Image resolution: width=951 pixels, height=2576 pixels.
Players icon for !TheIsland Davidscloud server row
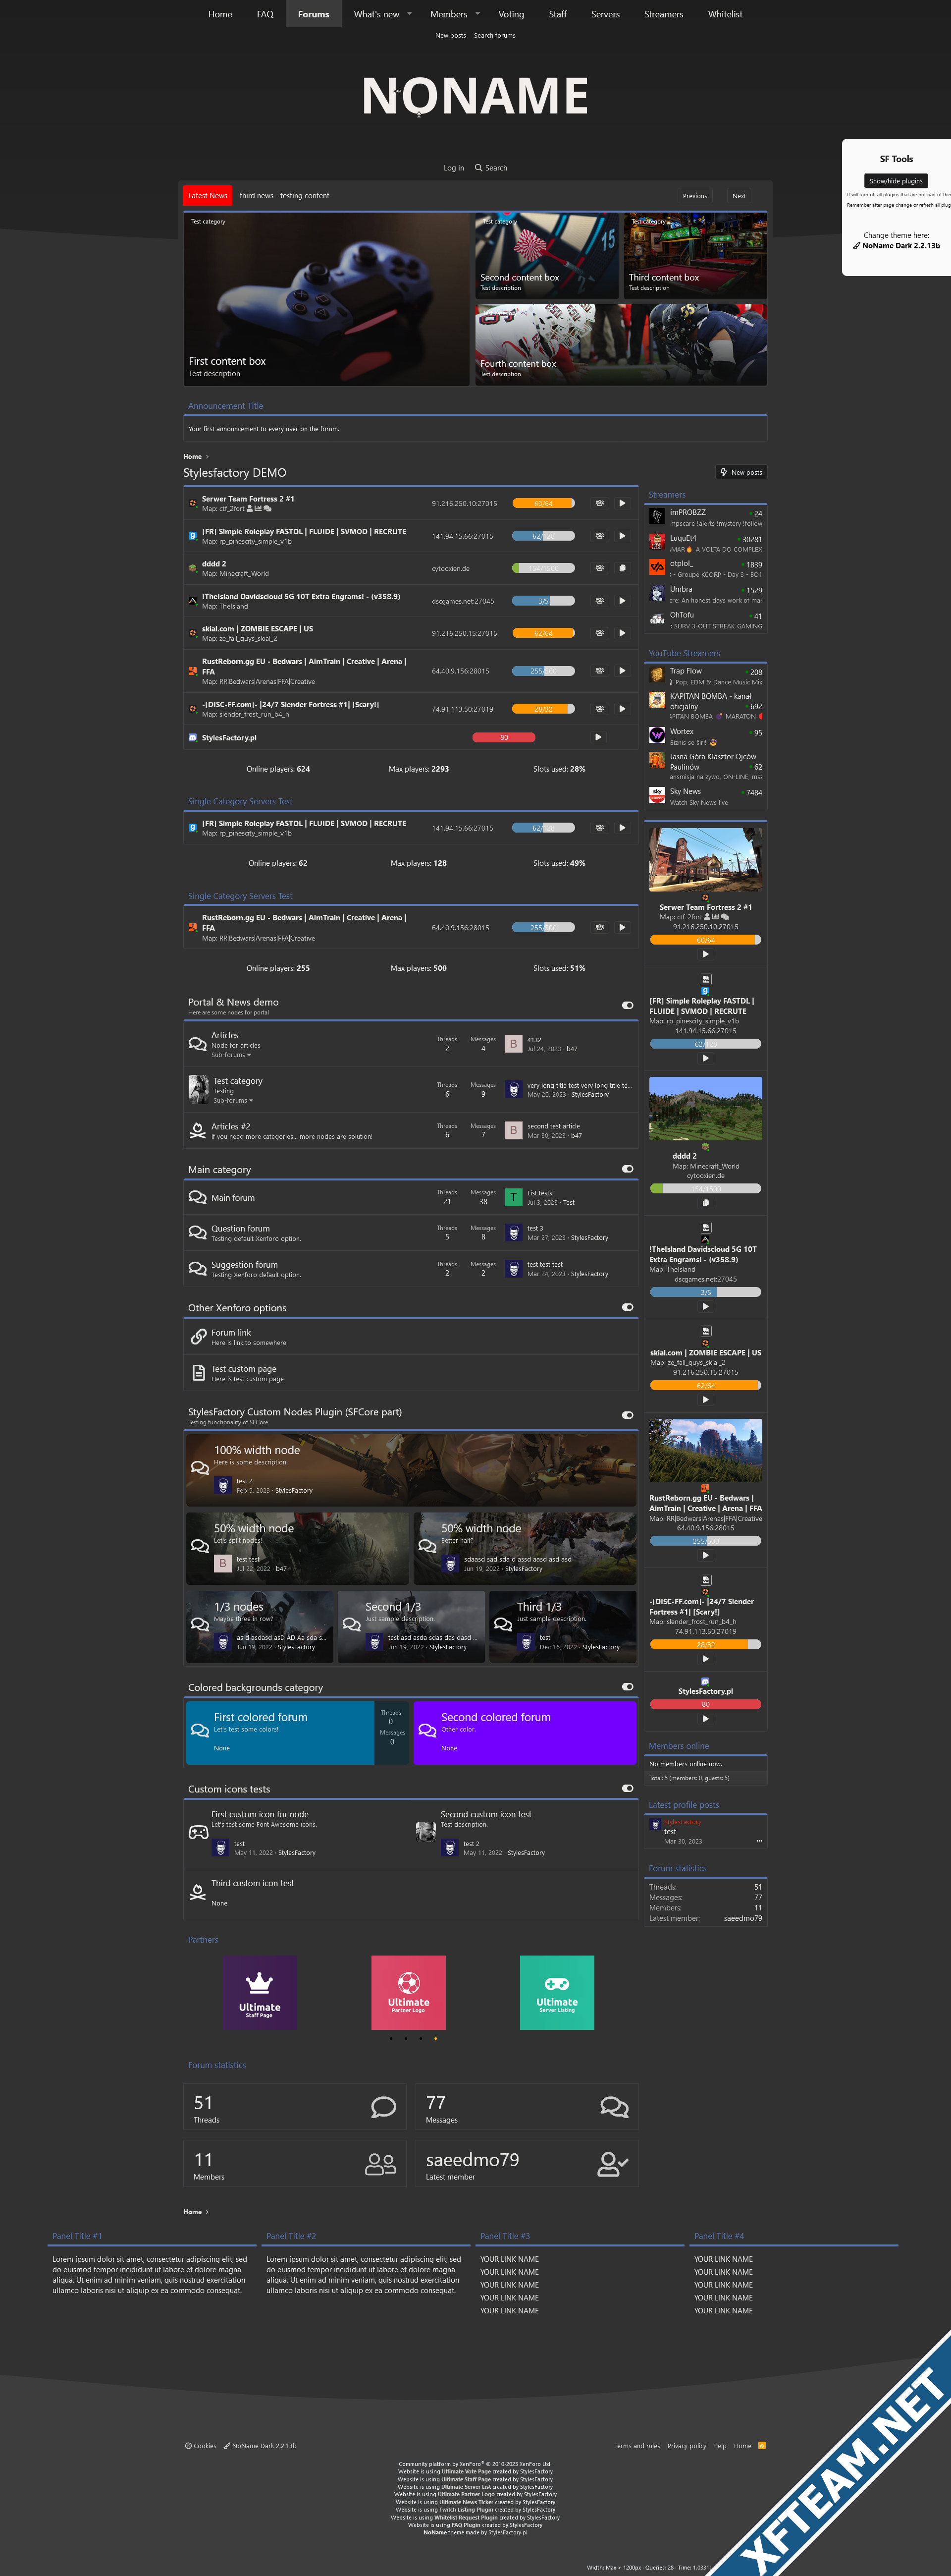[599, 601]
